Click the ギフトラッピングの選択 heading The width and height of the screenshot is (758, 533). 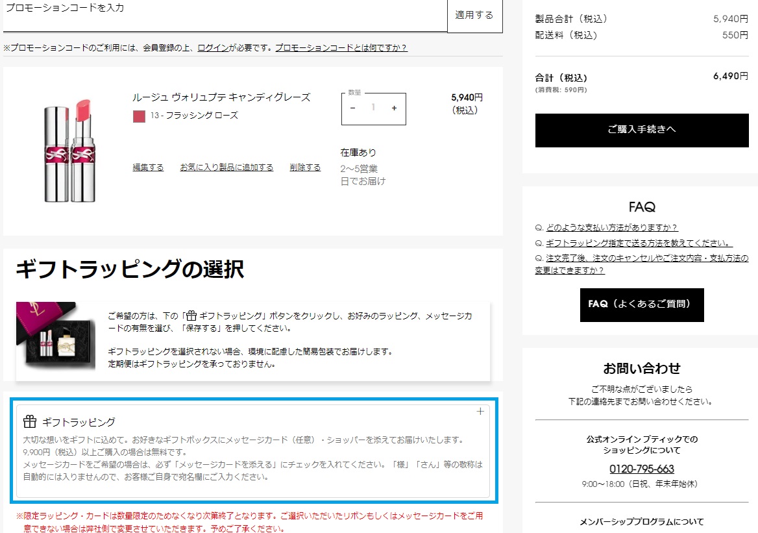pyautogui.click(x=130, y=269)
